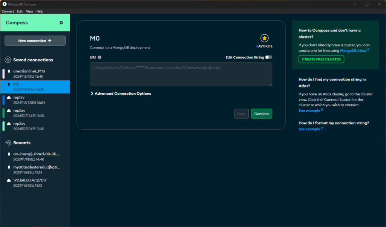Click plus icon on New connection button

click(50, 41)
